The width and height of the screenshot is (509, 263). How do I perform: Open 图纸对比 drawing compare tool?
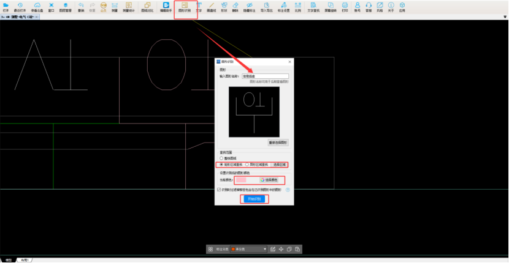[147, 7]
